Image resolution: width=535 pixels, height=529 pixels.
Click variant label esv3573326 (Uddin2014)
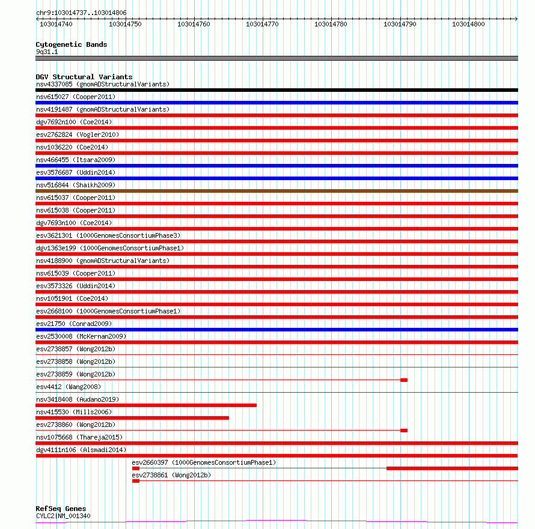pyautogui.click(x=76, y=286)
